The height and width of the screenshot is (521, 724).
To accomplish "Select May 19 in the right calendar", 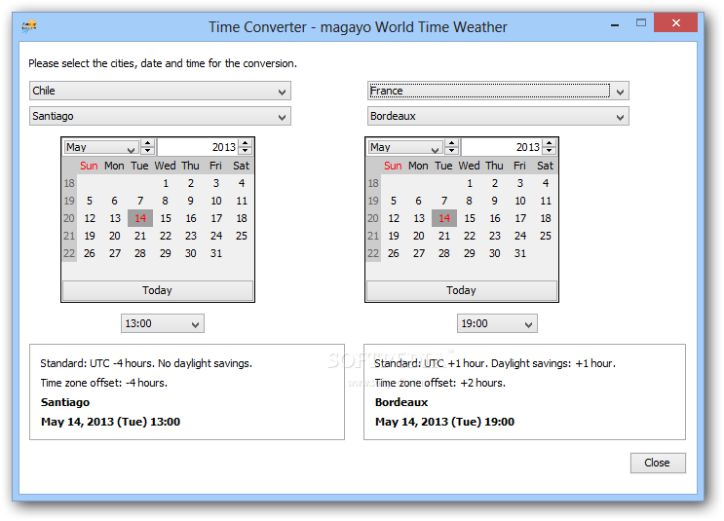I will click(x=394, y=236).
